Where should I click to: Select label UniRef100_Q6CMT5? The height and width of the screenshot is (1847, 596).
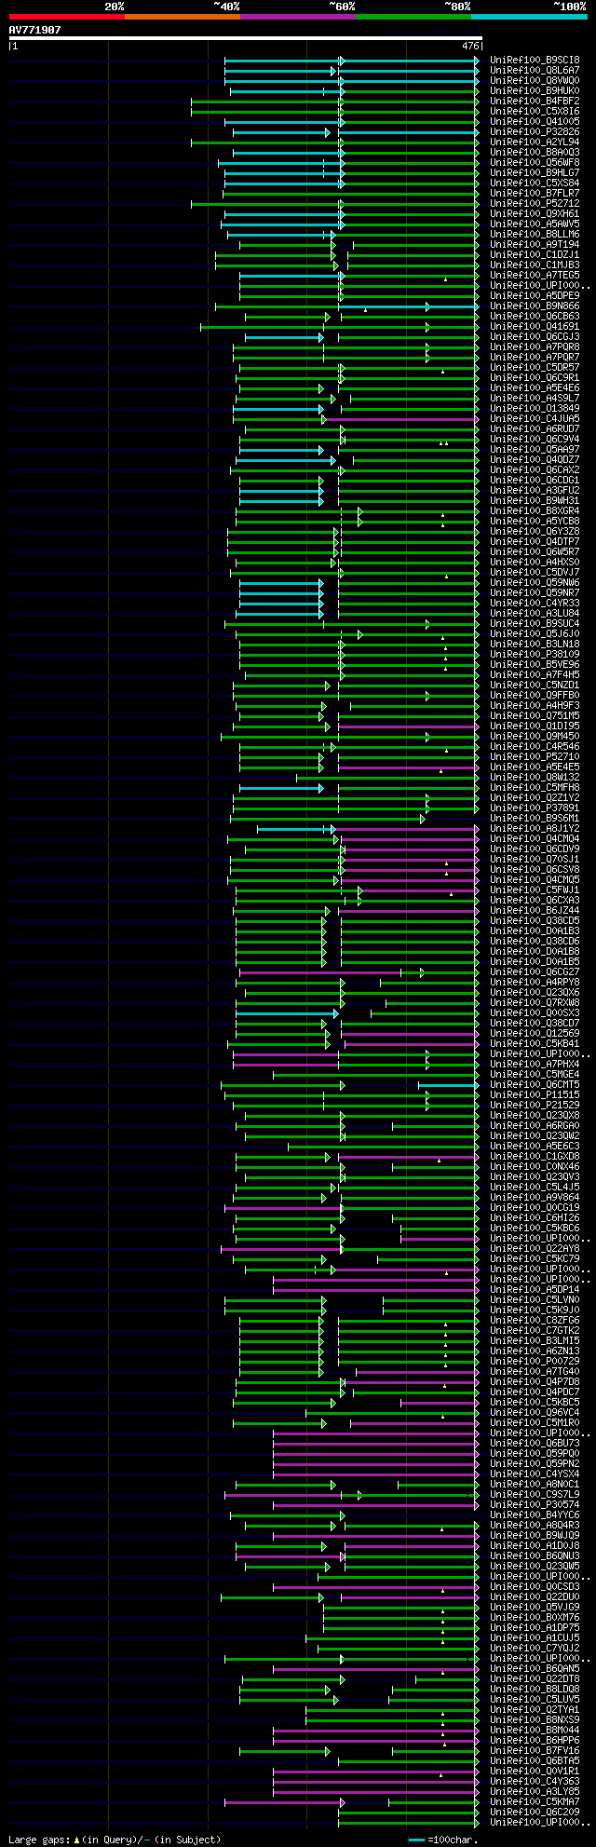tap(535, 1084)
